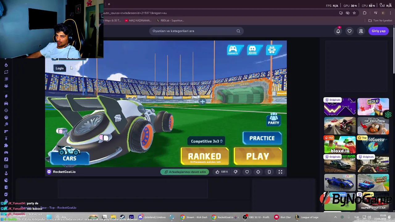This screenshot has width=395, height=222.
Task: Dislike the game with thumbs down
Action: pos(235,172)
